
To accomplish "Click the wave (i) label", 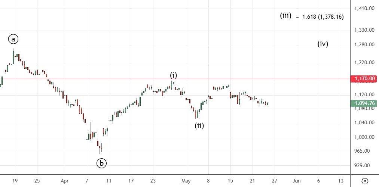I will (174, 75).
